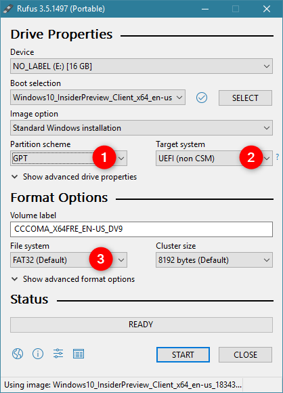
Task: Click the Volume label input field
Action: coord(141,229)
